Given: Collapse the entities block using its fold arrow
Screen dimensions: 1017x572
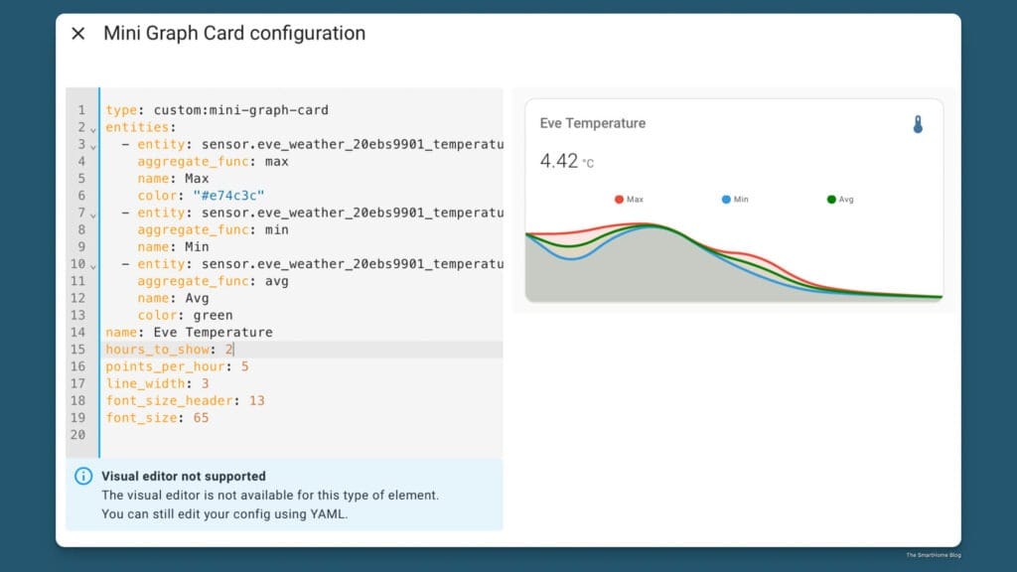Looking at the screenshot, I should coord(91,127).
